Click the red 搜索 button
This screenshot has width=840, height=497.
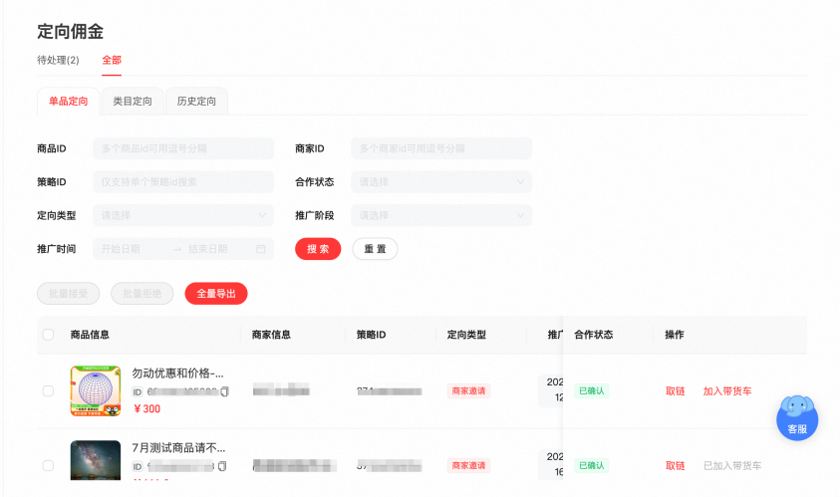click(318, 249)
